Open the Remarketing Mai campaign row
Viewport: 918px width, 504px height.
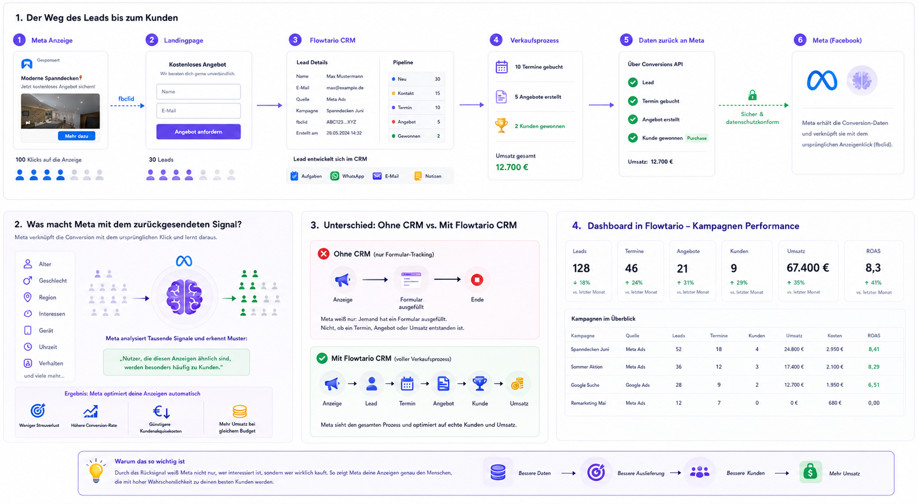coord(735,403)
